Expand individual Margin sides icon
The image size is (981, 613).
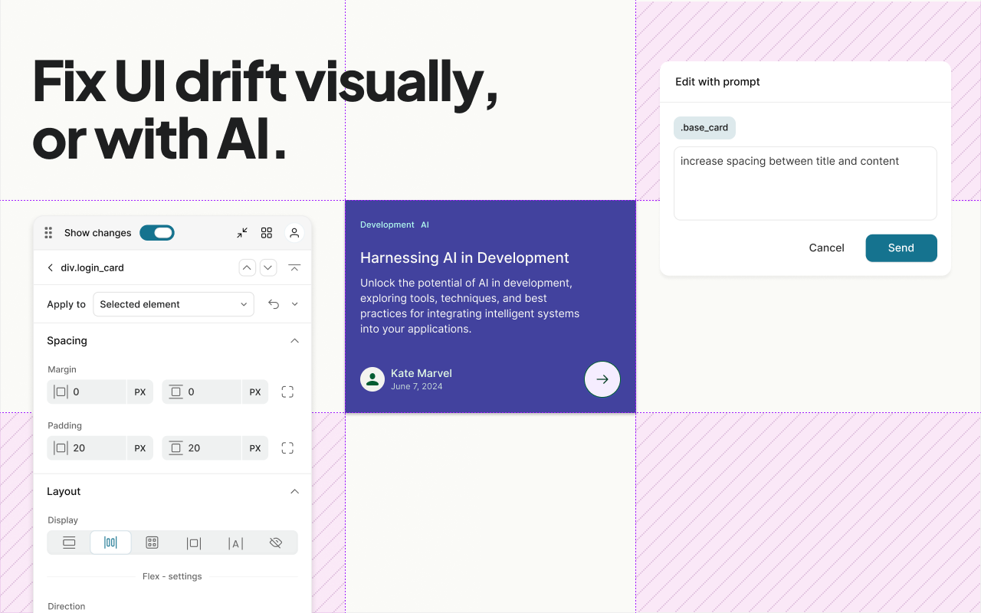287,392
